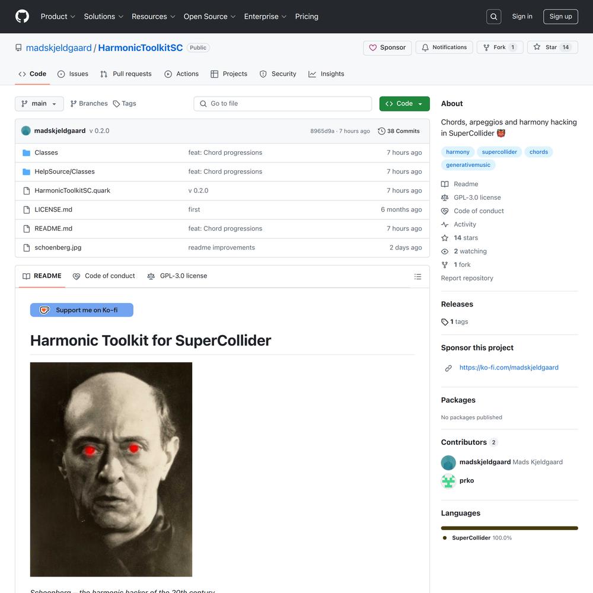Click the link icon beside ko-fi URL
The width and height of the screenshot is (593, 593).
[x=448, y=368]
